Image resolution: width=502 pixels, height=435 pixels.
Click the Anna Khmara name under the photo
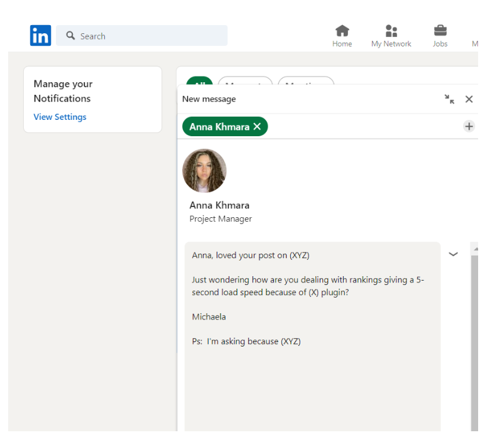219,205
